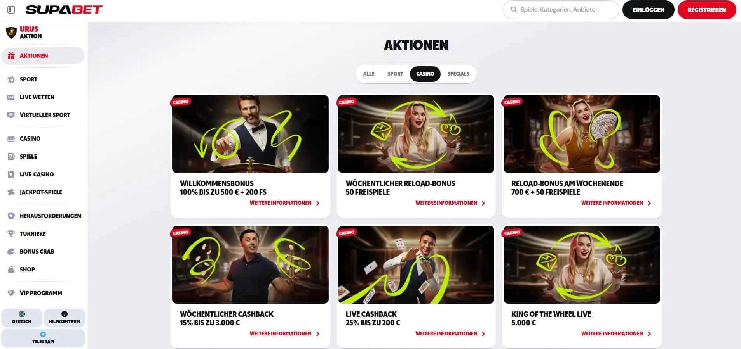Viewport: 741px width, 349px height.
Task: Open the King of the Wheel Live thumbnail
Action: [582, 265]
